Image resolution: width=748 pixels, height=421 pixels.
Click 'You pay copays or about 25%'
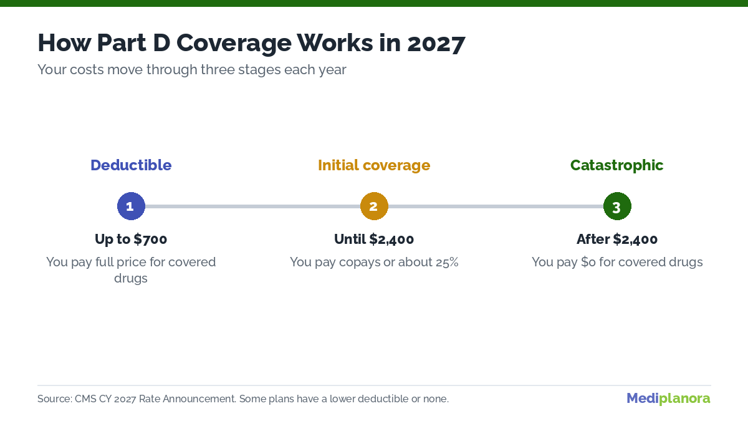[x=374, y=263]
